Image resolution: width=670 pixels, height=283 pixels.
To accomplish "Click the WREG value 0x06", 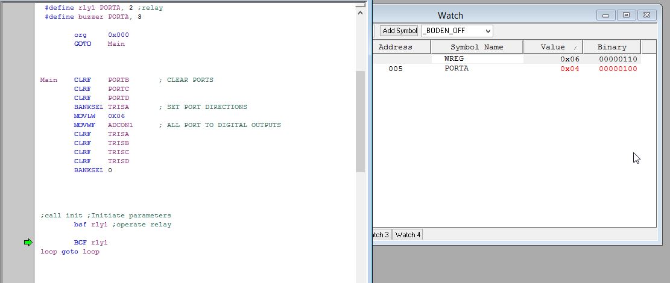I will (x=569, y=60).
